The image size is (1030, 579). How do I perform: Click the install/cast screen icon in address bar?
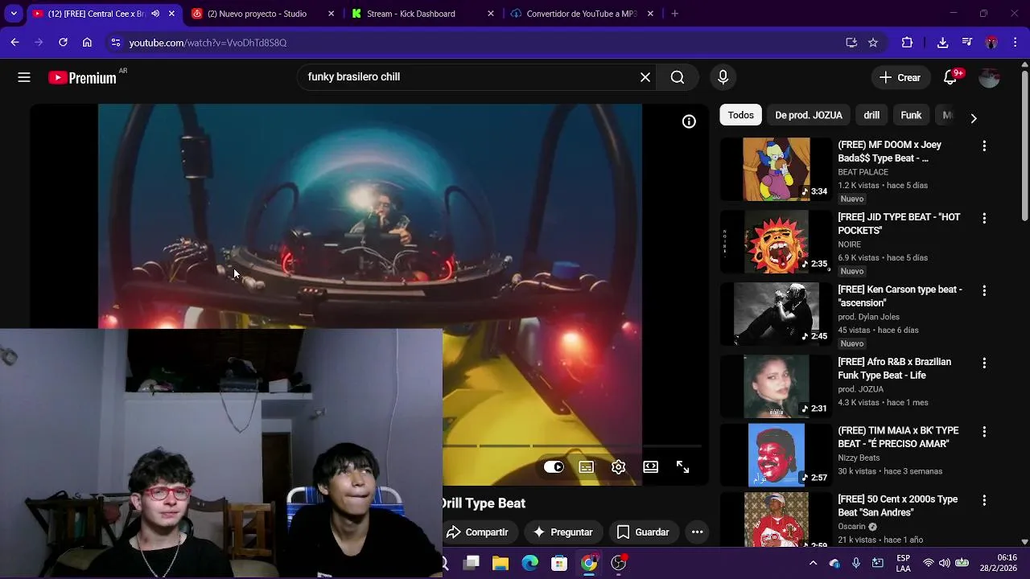tap(851, 43)
